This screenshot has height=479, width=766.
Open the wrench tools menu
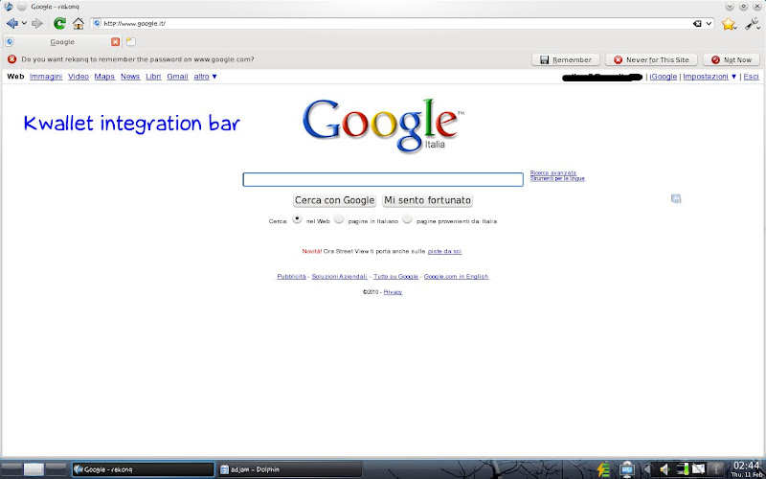[x=752, y=23]
